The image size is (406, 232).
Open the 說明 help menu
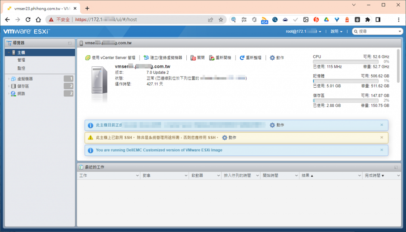(x=336, y=31)
